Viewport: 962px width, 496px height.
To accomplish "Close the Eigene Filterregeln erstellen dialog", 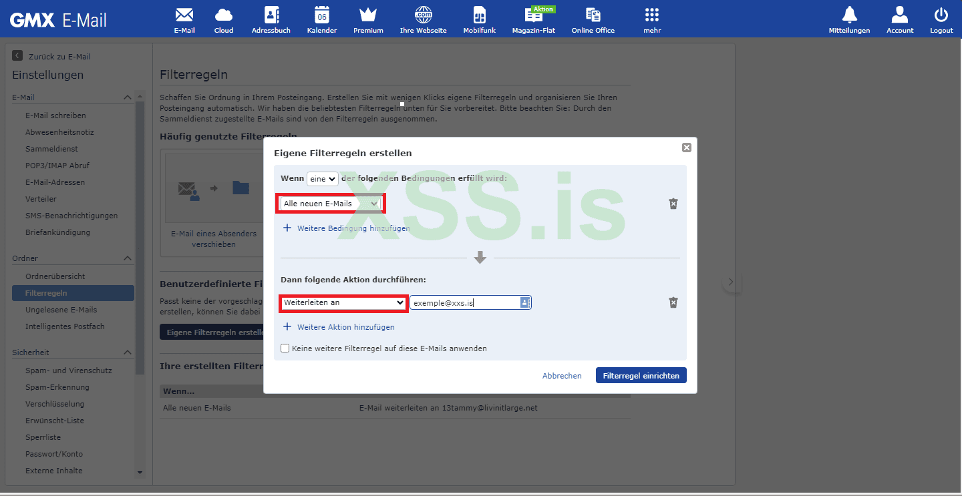I will click(x=686, y=148).
